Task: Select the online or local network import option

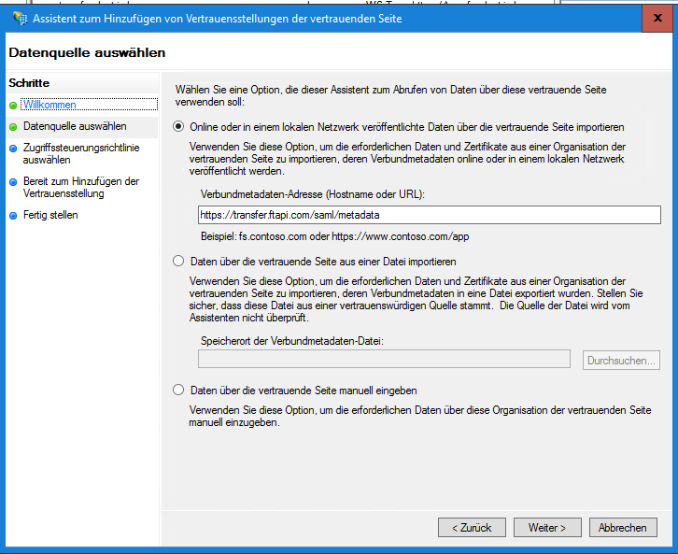Action: 178,126
